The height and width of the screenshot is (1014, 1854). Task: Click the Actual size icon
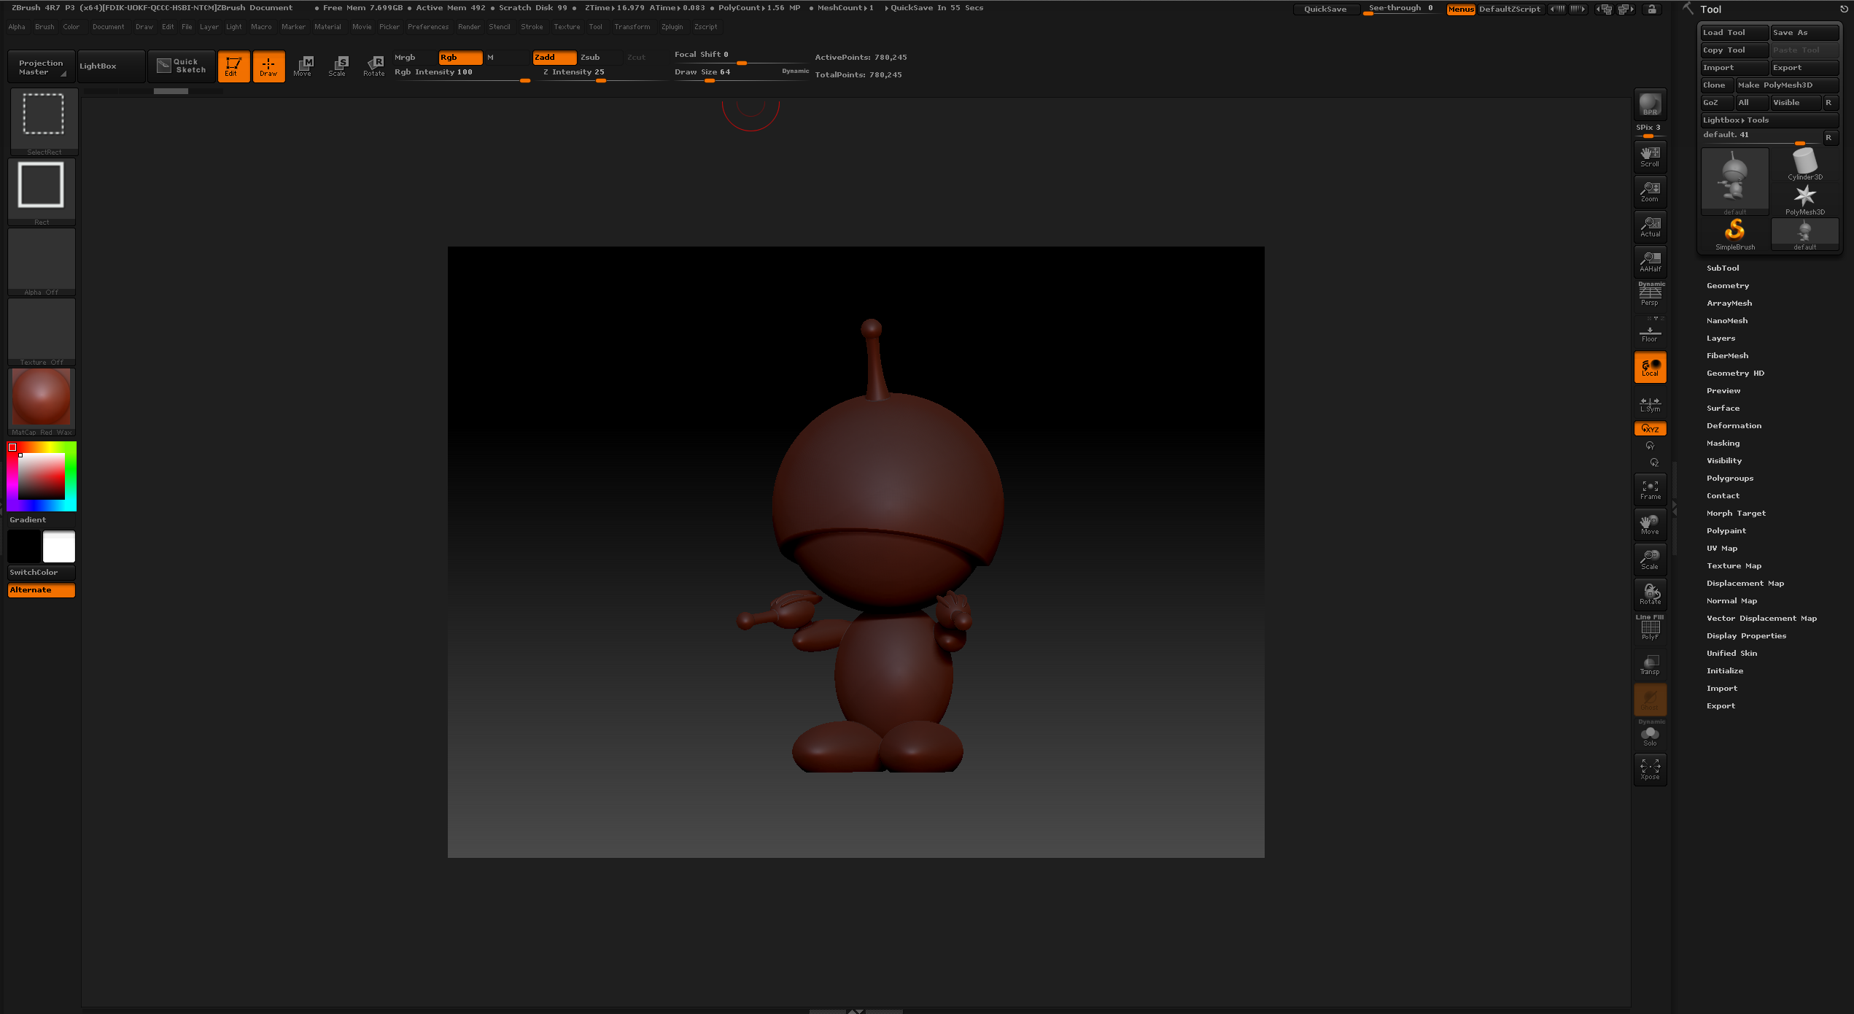pyautogui.click(x=1650, y=227)
